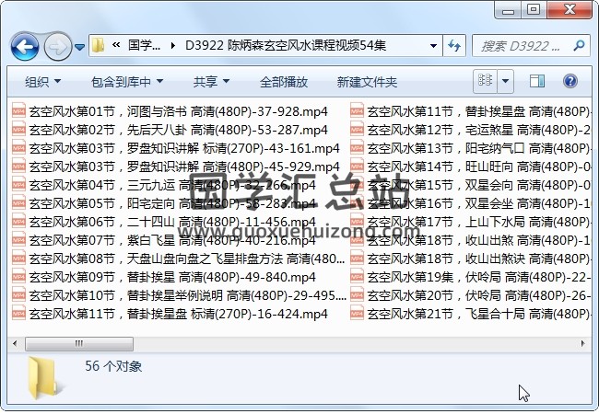Image resolution: width=599 pixels, height=414 pixels.
Task: Click MP4 icon of 第21节 飞星合十局
Action: pyautogui.click(x=358, y=314)
